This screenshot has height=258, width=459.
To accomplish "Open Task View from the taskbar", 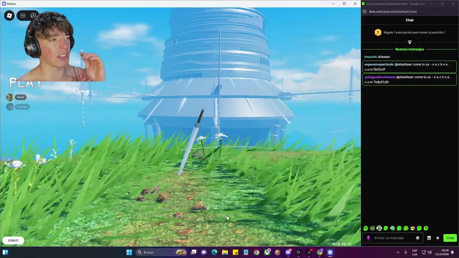I will pyautogui.click(x=194, y=252).
